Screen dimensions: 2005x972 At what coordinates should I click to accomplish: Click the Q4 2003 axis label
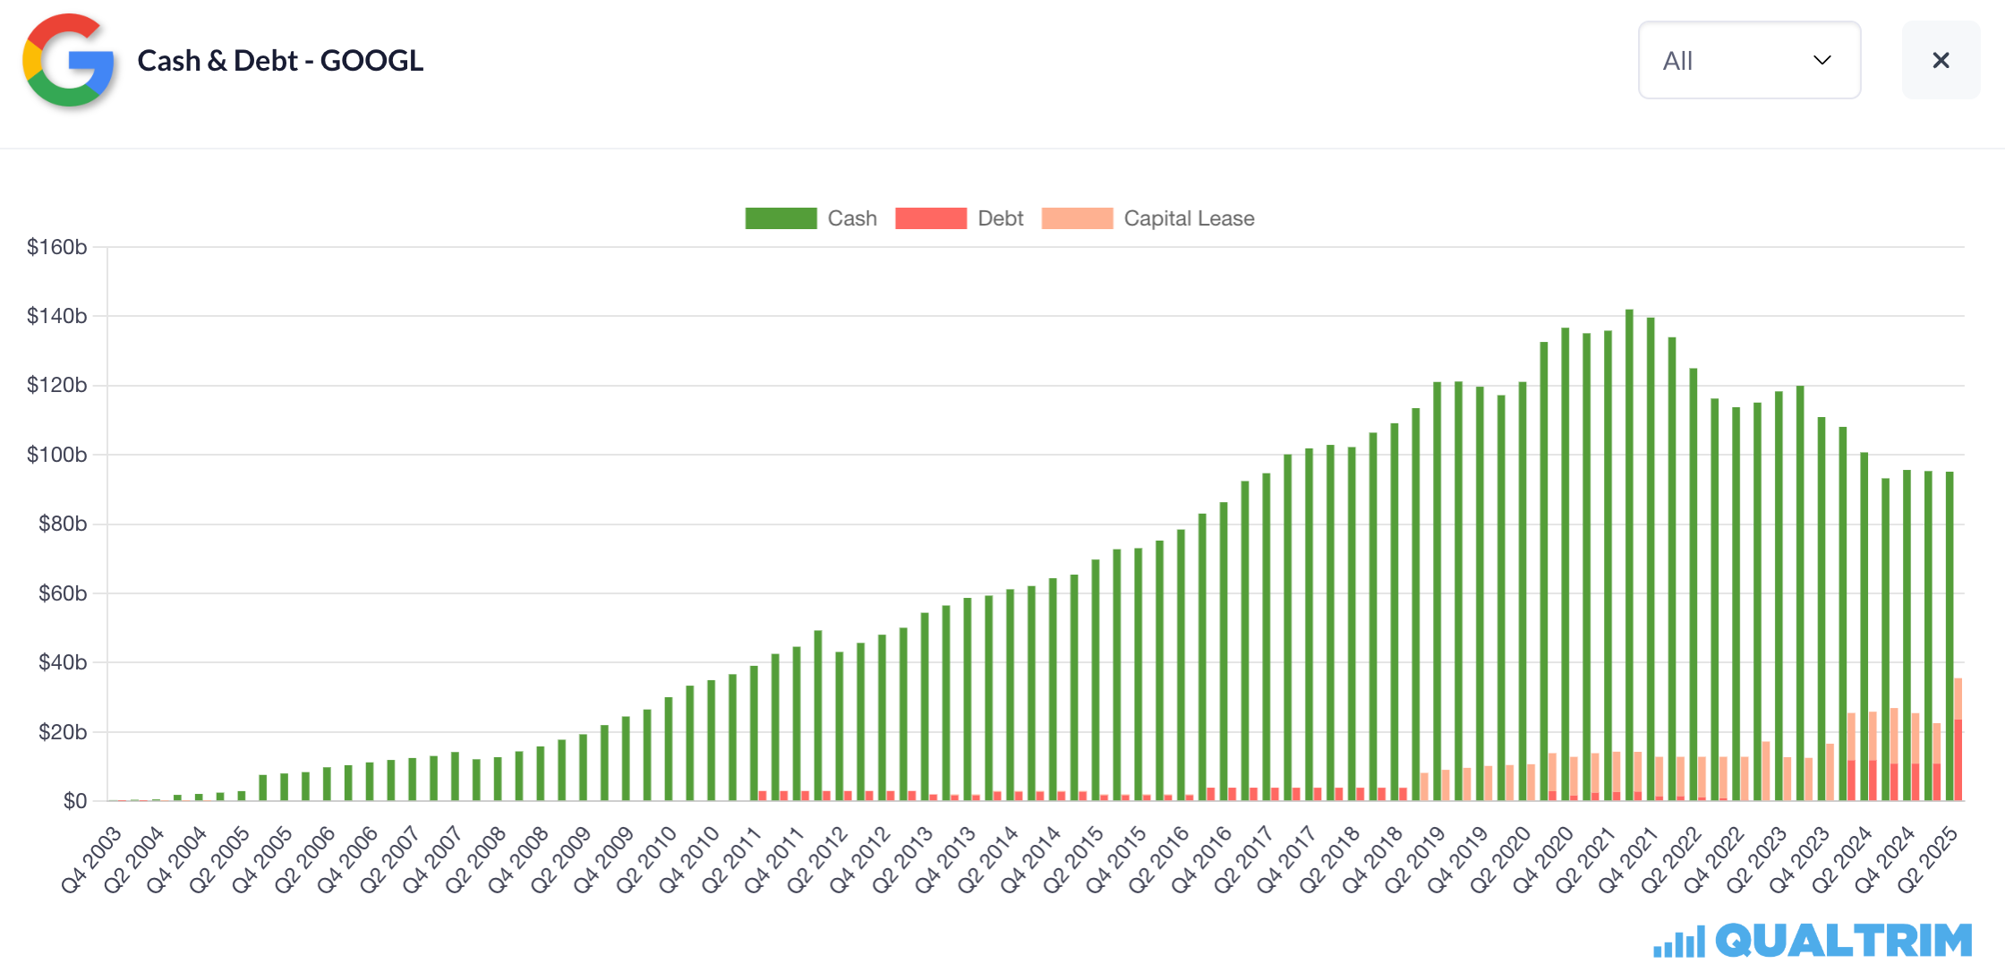pos(90,859)
